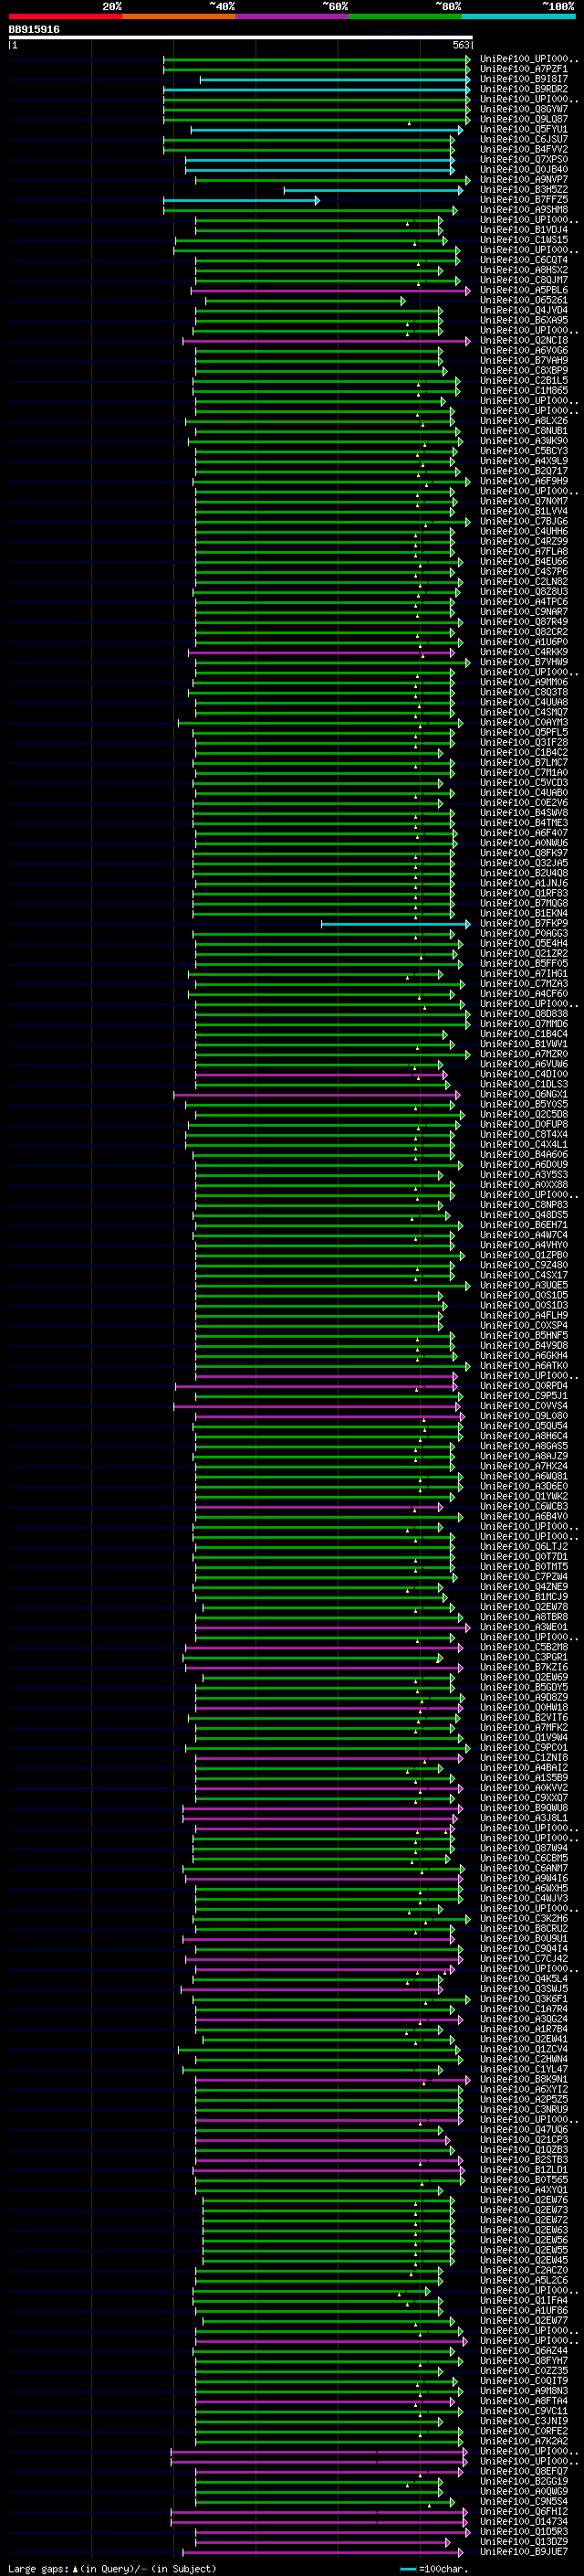584x2576 pixels.
Task: Click hit label UniRef100_B1VDJ4
Action: 524,230
